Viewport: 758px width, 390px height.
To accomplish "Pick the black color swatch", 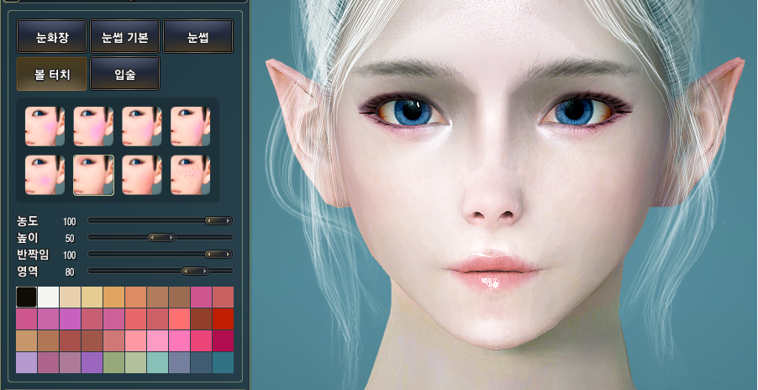I will click(x=27, y=298).
